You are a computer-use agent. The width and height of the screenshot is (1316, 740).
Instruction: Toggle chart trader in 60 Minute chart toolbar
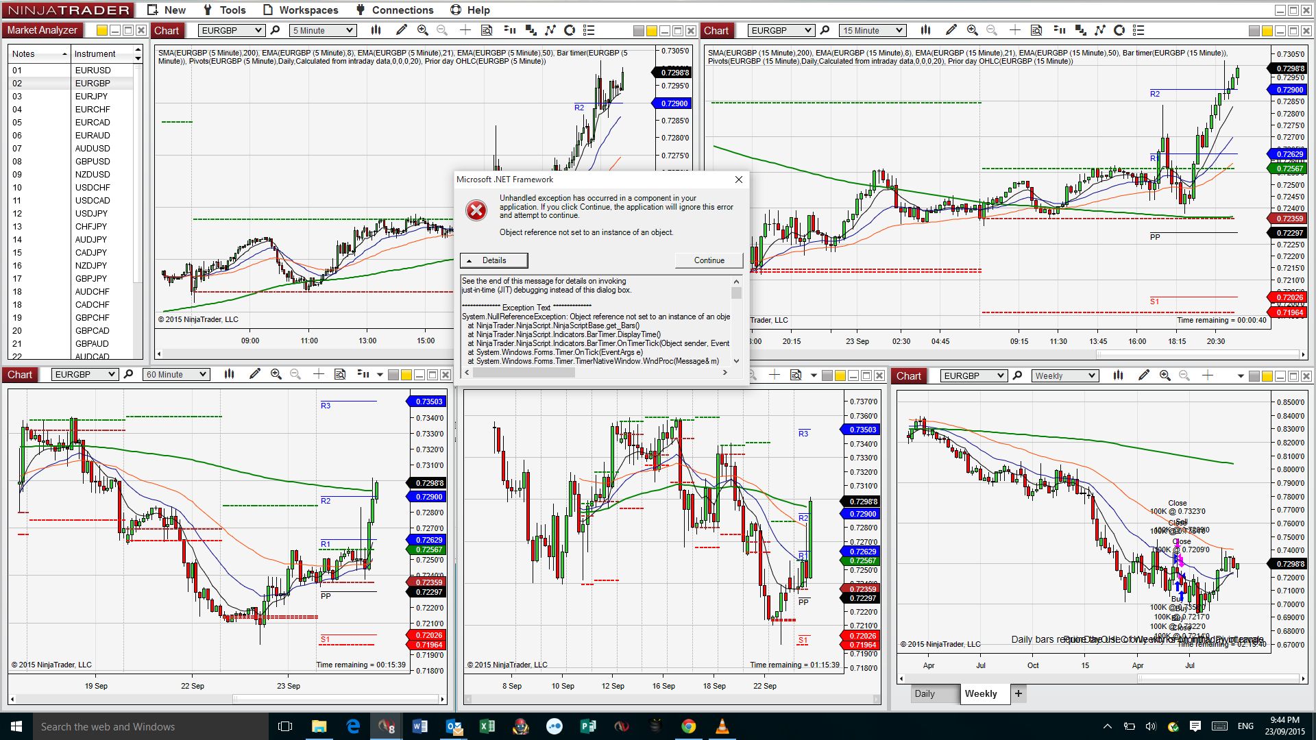click(x=363, y=375)
